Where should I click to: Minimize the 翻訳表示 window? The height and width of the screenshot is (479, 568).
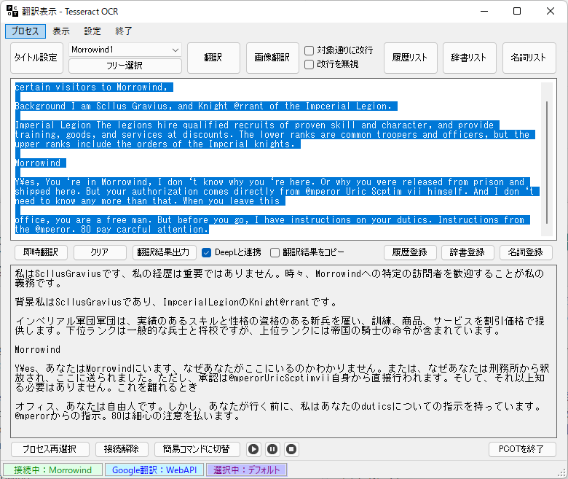click(x=484, y=11)
